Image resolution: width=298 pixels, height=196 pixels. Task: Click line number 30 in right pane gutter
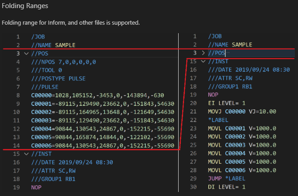(193, 187)
